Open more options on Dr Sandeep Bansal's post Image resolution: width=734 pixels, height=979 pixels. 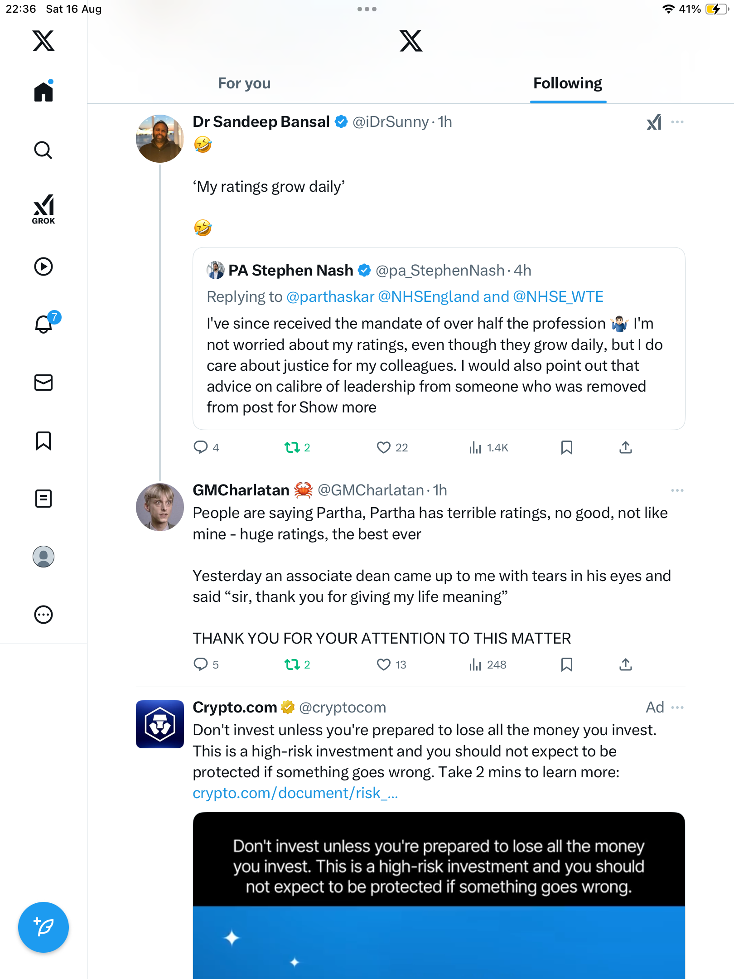coord(677,122)
